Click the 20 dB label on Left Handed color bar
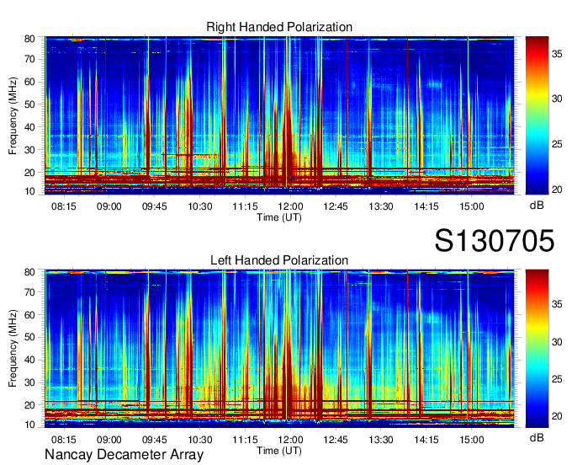Image resolution: width=572 pixels, height=465 pixels. pyautogui.click(x=557, y=416)
